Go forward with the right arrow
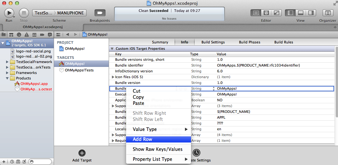Screen dimensions: 338x165 [x=75, y=34]
